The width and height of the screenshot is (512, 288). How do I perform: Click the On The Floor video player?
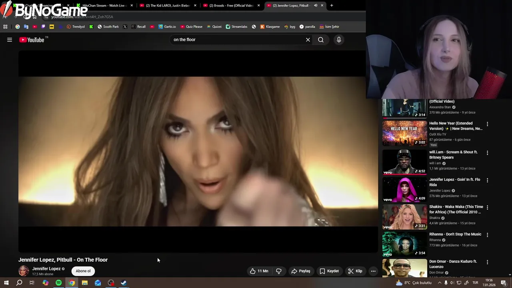(x=198, y=151)
